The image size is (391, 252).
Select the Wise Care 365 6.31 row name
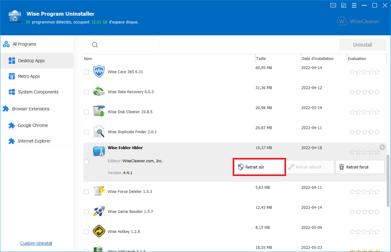(x=125, y=72)
